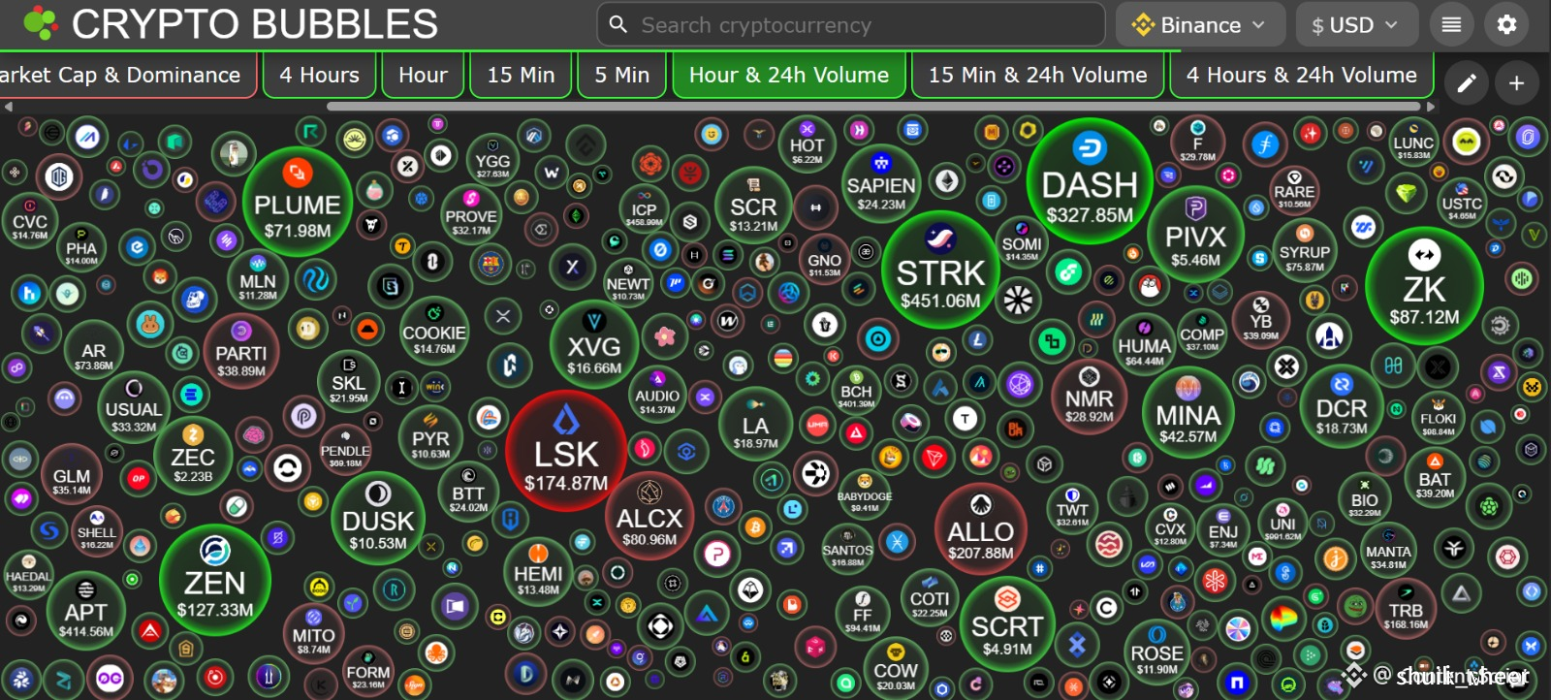Click the TRB bubble

tap(1406, 609)
